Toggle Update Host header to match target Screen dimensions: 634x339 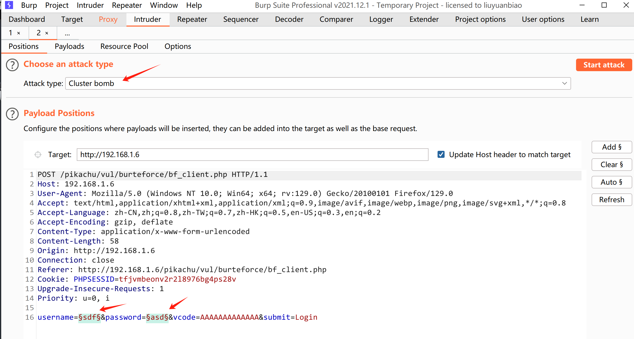tap(441, 154)
